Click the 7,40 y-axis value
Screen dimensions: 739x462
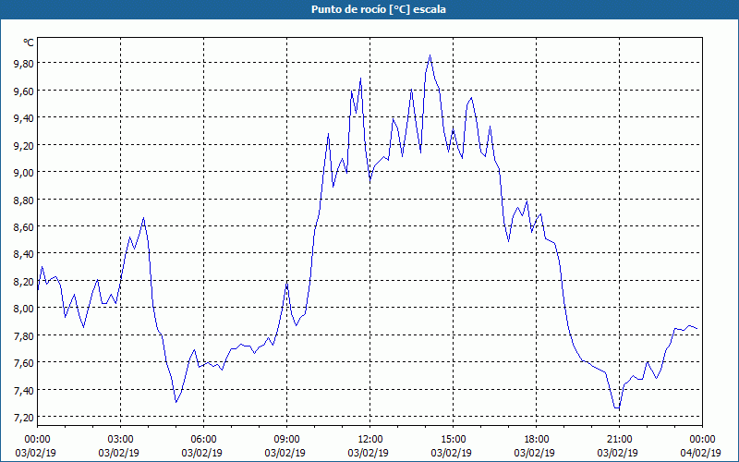24,390
